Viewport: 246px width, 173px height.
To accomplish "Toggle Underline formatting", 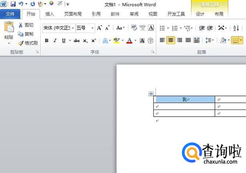I will [63, 41].
